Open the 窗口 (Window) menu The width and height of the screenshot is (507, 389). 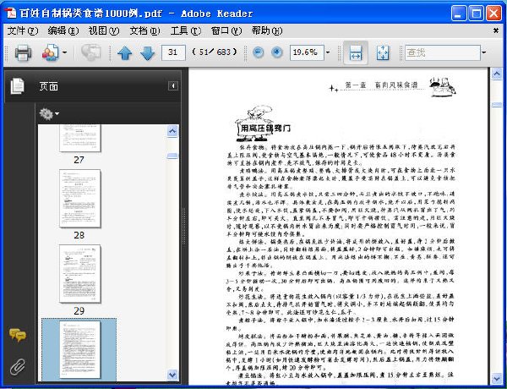[226, 30]
